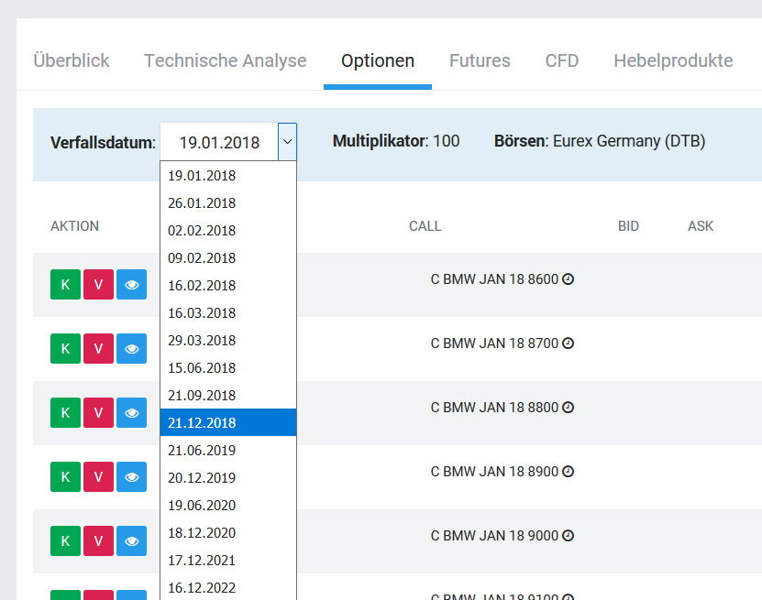The image size is (762, 600).
Task: Click the ASK column header
Action: (701, 226)
